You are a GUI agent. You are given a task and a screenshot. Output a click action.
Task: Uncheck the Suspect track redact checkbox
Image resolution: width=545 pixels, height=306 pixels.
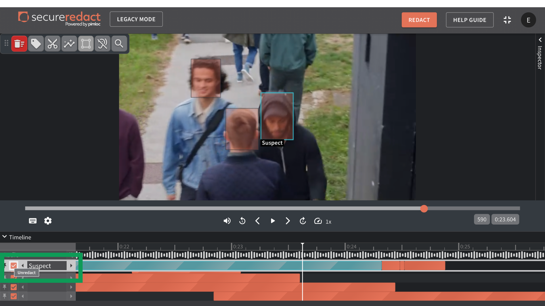click(x=13, y=265)
